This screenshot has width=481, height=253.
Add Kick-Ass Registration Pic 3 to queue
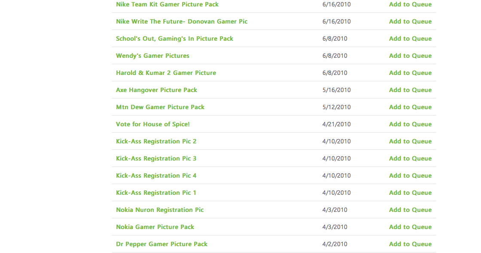click(x=410, y=158)
